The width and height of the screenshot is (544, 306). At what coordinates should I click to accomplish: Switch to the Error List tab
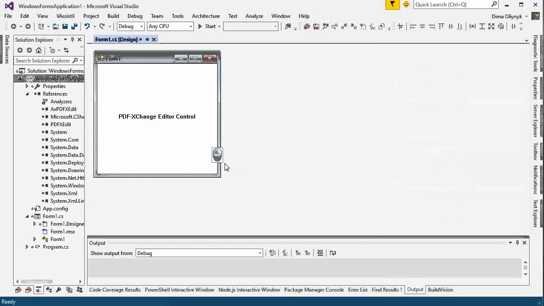pos(358,290)
